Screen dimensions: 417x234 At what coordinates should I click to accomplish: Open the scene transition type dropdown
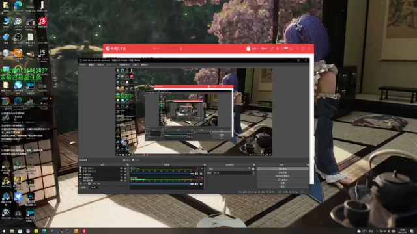(230, 169)
